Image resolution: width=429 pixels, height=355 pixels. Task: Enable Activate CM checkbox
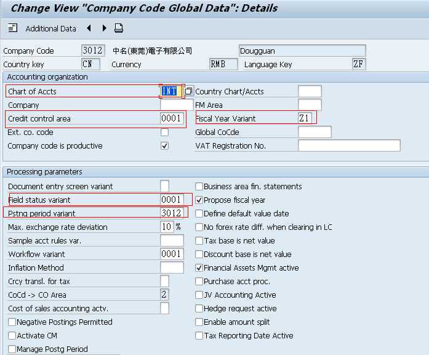click(x=12, y=335)
